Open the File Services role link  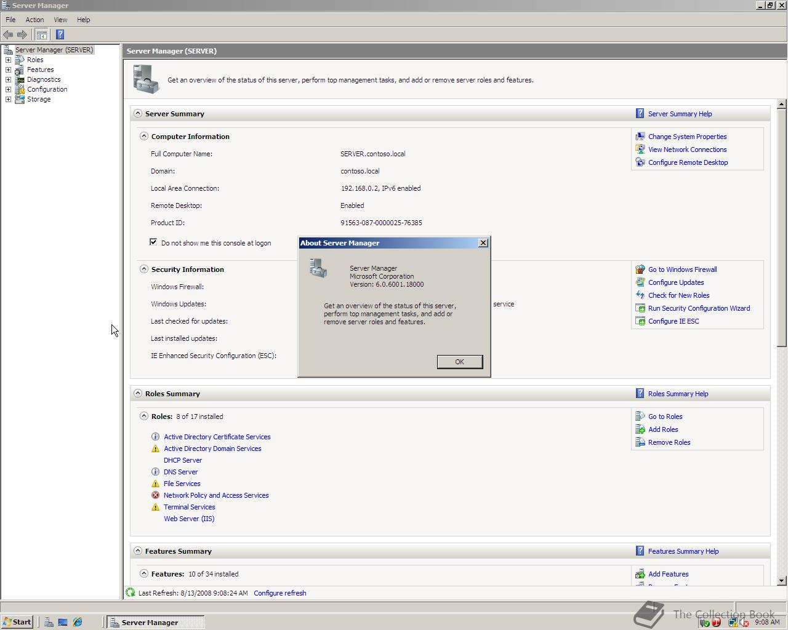pyautogui.click(x=182, y=484)
